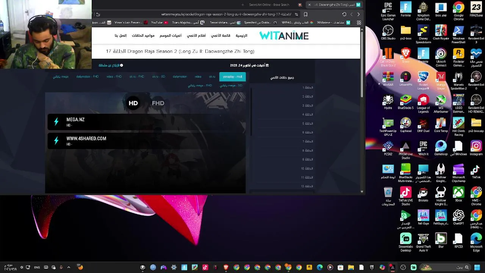Open the FIFA23 desktop shortcut
The image size is (485, 273).
(x=476, y=9)
